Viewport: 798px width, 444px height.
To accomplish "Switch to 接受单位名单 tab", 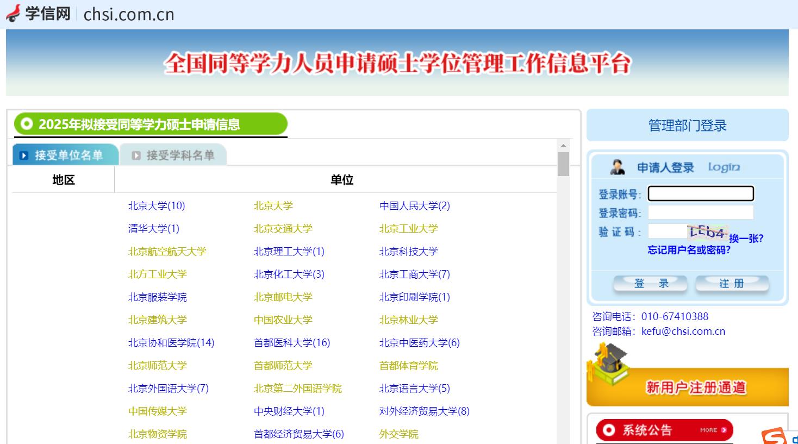I will 65,155.
